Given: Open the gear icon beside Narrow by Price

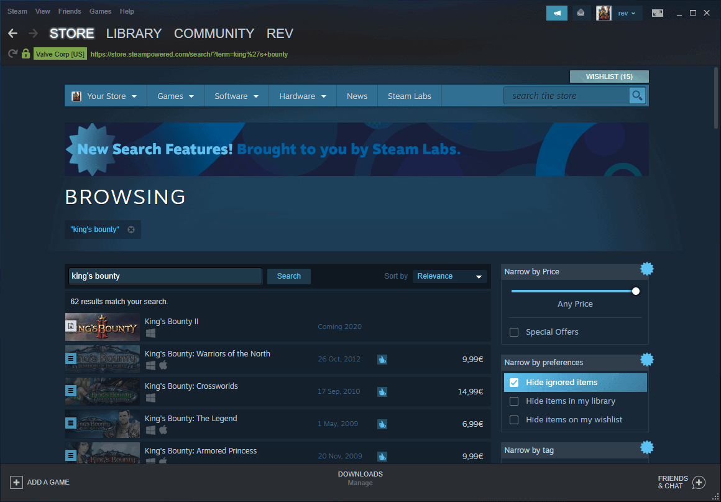Looking at the screenshot, I should [x=647, y=268].
